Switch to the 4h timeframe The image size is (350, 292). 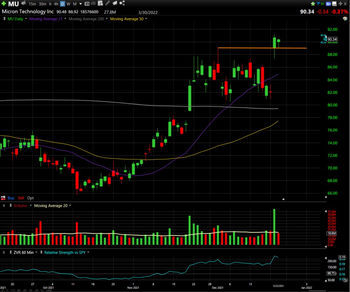[x=56, y=4]
